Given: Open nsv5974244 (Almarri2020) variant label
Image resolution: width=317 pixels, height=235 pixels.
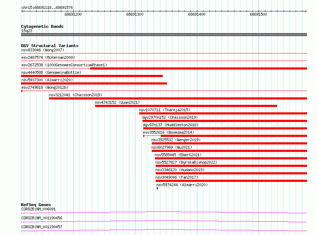Looking at the screenshot, I should tap(182, 185).
